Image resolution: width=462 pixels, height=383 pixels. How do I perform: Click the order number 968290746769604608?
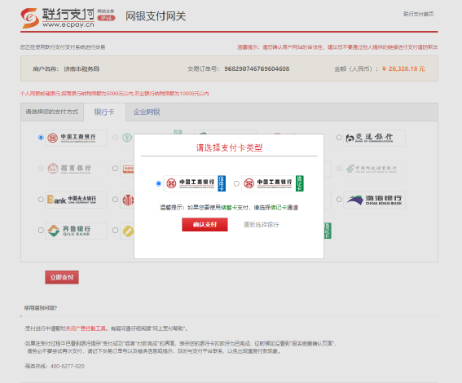tap(257, 68)
